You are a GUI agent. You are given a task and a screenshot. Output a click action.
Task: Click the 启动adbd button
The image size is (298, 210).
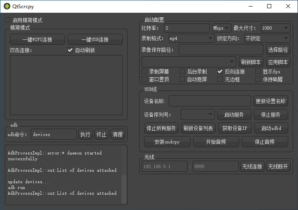coord(271,128)
